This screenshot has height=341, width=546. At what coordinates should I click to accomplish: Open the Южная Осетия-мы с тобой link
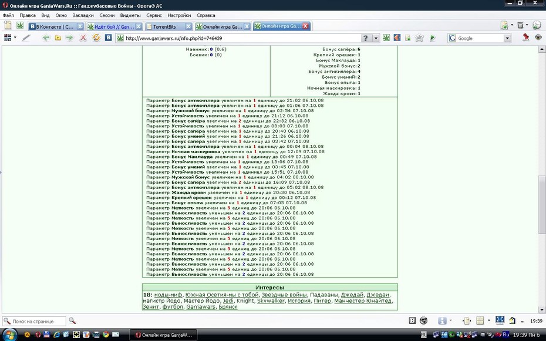point(222,295)
